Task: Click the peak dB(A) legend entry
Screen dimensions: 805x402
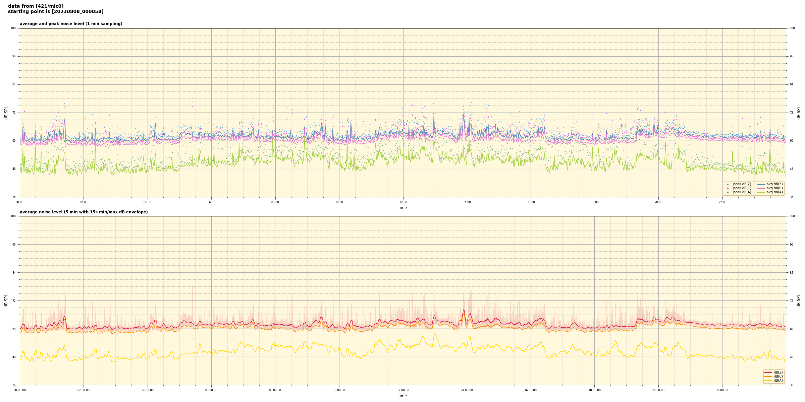Action: (x=742, y=192)
